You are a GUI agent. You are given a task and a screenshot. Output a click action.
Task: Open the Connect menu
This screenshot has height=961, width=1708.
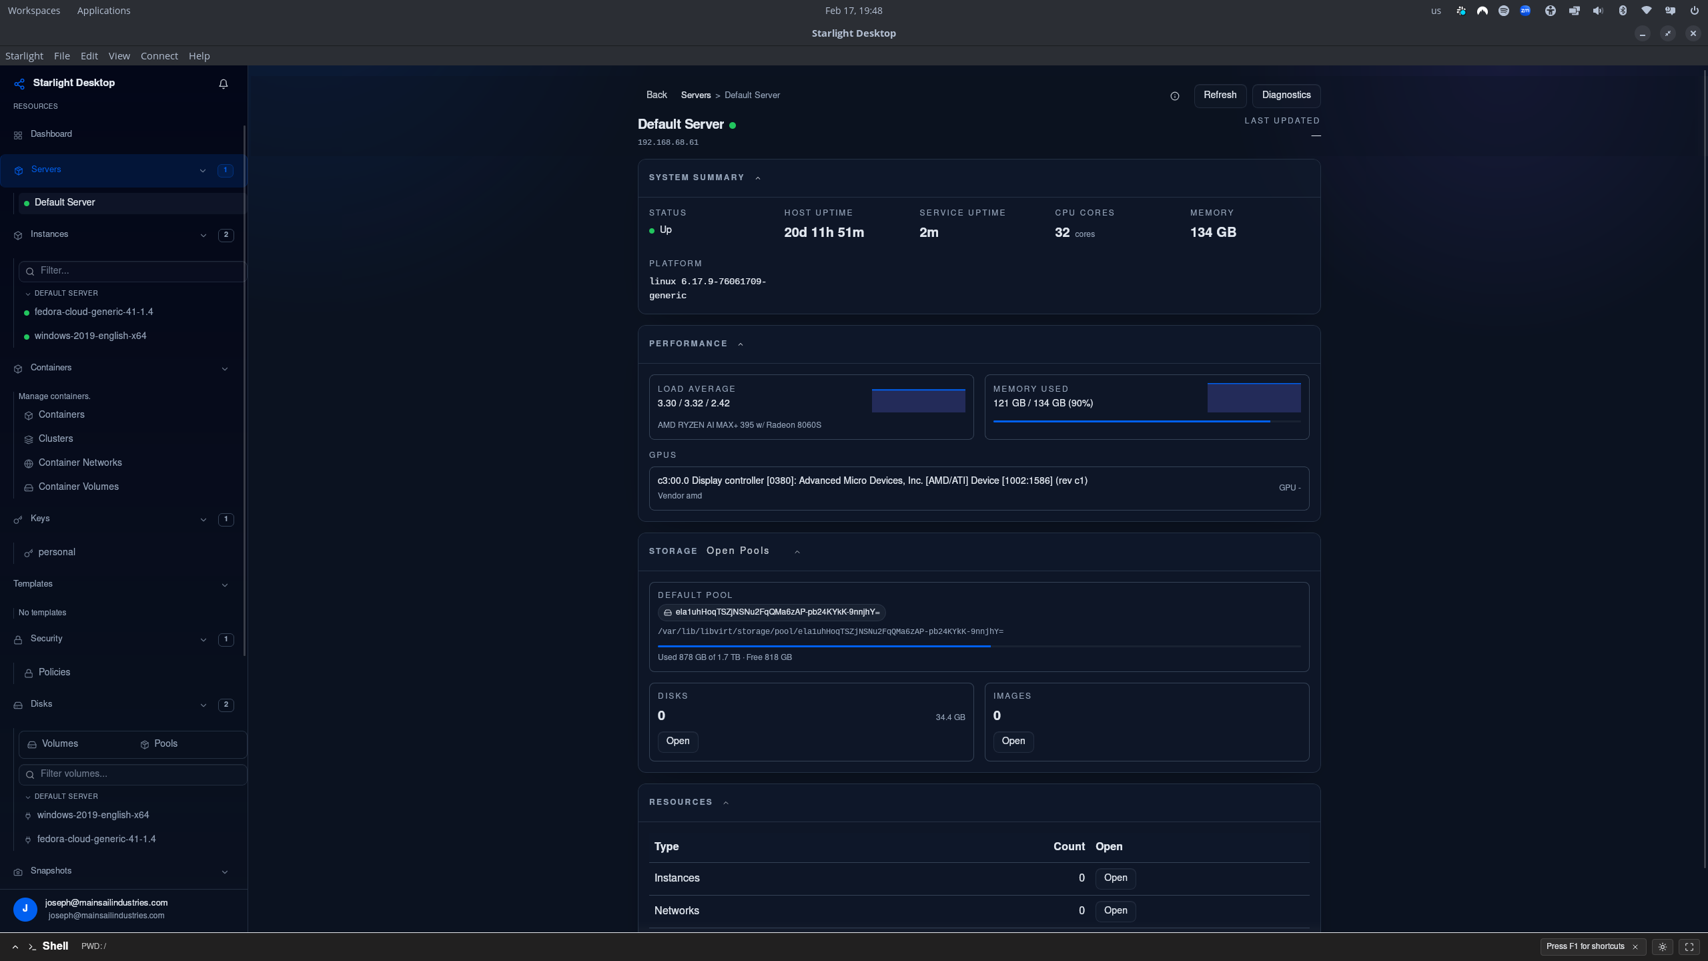coord(159,56)
